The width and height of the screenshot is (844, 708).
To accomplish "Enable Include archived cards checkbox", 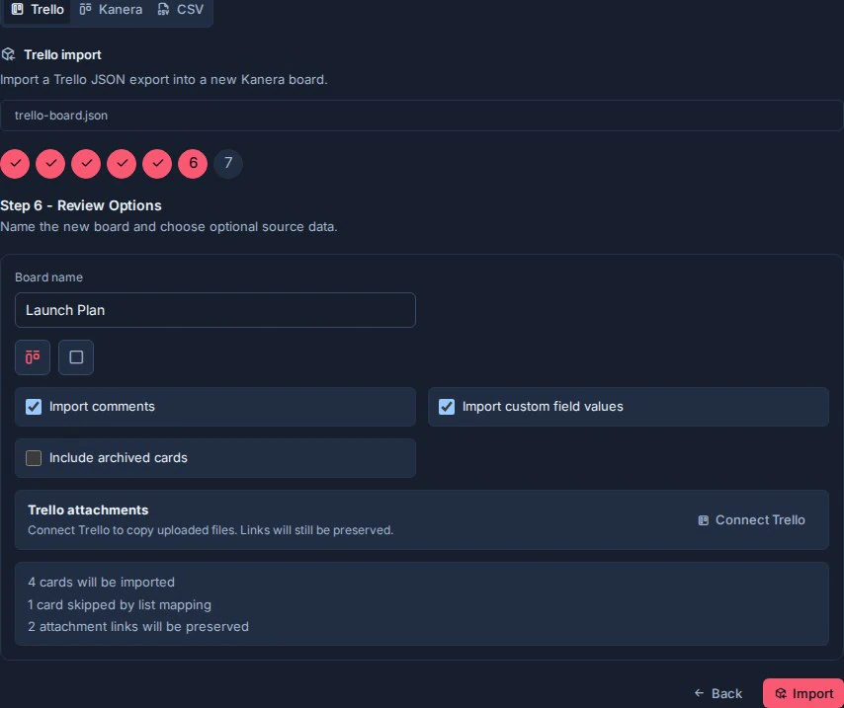I will coord(34,458).
